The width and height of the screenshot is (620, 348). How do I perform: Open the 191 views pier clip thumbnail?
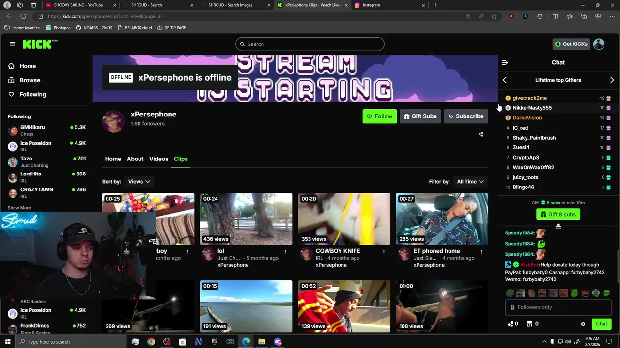[x=246, y=306]
